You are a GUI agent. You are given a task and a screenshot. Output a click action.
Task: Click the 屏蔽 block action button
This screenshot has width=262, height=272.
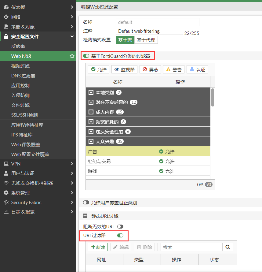(x=150, y=69)
